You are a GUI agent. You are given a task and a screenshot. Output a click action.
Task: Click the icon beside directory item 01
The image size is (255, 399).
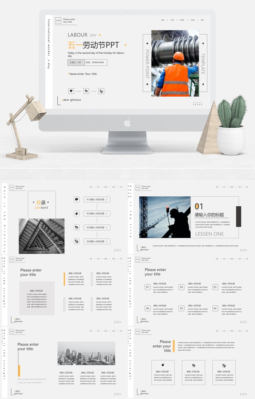[77, 199]
